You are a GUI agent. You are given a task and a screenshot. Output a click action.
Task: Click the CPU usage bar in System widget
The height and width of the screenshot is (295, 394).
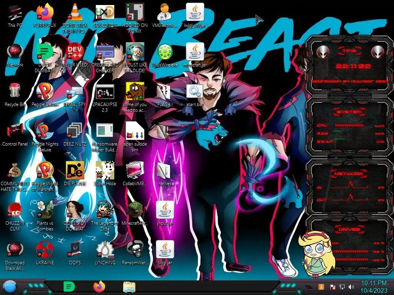[x=349, y=125]
